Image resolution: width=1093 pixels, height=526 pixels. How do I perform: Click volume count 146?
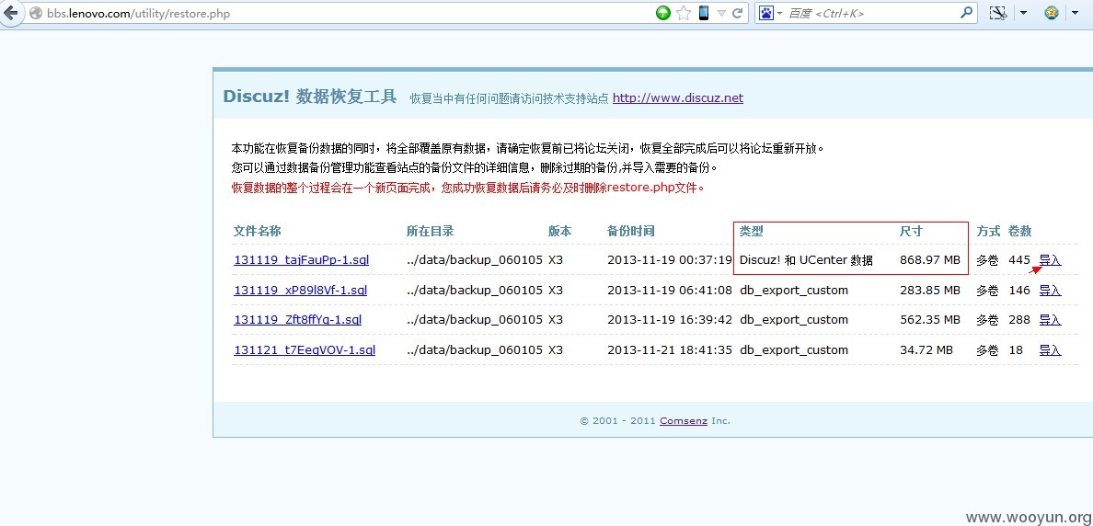coord(1019,290)
